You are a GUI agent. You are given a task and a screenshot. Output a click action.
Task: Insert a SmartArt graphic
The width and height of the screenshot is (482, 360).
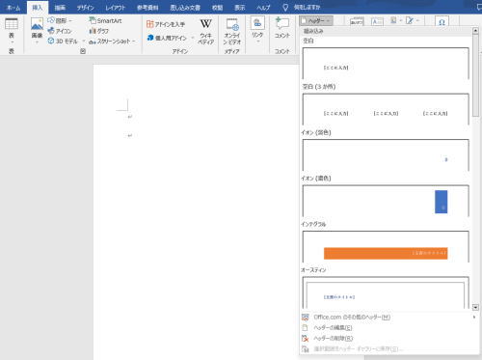105,20
